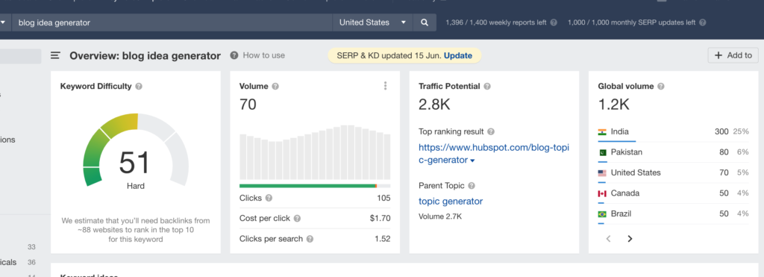This screenshot has height=277, width=764.
Task: Click help icon next to weekly reports left
Action: click(x=554, y=22)
